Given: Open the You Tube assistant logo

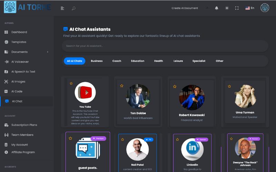Looking at the screenshot, I should coord(85,92).
